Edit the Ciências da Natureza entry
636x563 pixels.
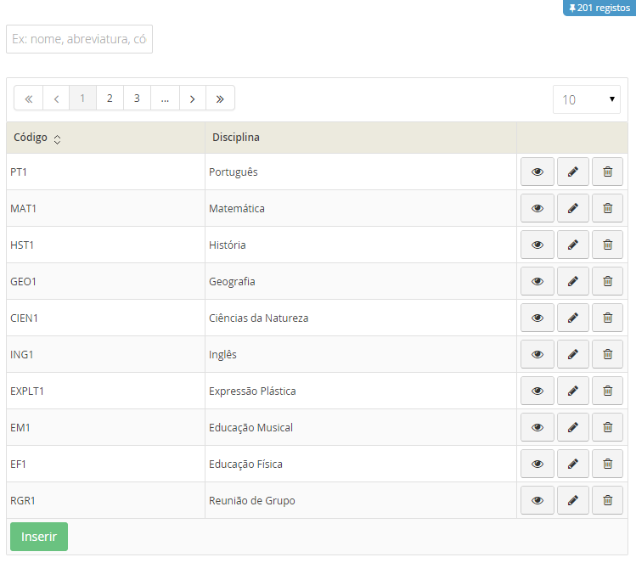pos(572,318)
